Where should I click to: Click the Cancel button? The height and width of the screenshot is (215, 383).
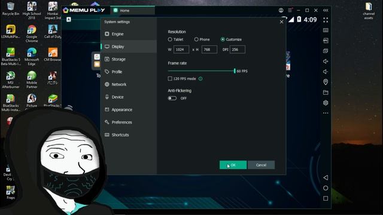click(261, 165)
